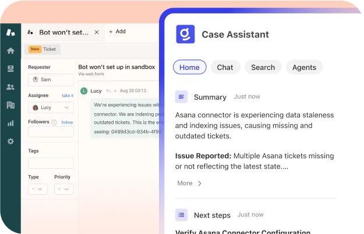Switch to the Home tab in Case Assistant

(x=190, y=67)
